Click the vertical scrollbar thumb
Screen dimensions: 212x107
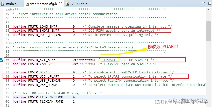(x=208, y=31)
